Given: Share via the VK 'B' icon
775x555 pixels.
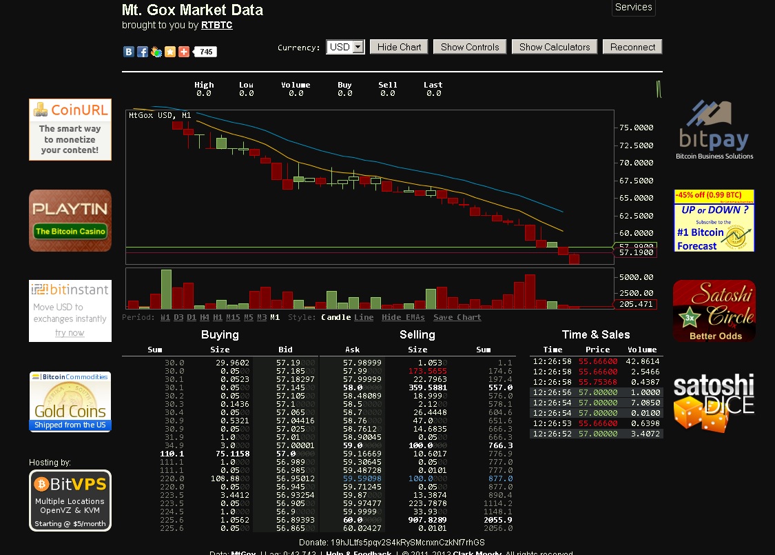Looking at the screenshot, I should pos(129,52).
